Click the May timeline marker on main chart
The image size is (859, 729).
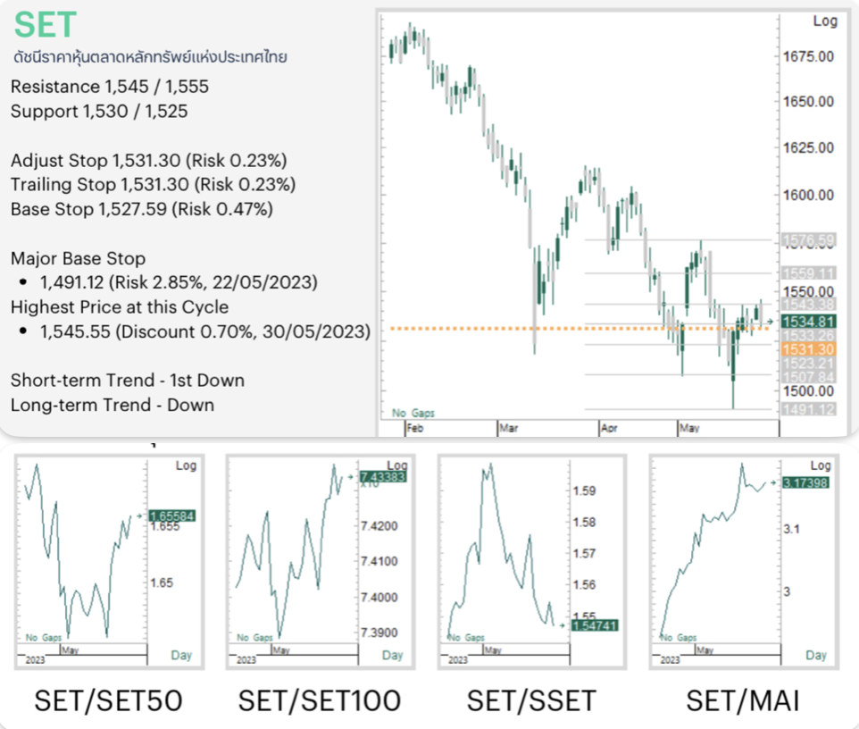(x=689, y=428)
